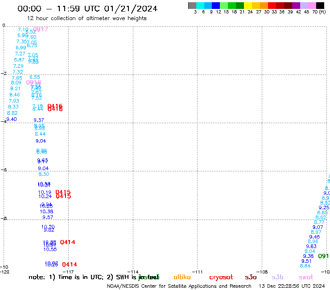
Task: Click the wave height value '9.38'
Action: tap(308, 256)
